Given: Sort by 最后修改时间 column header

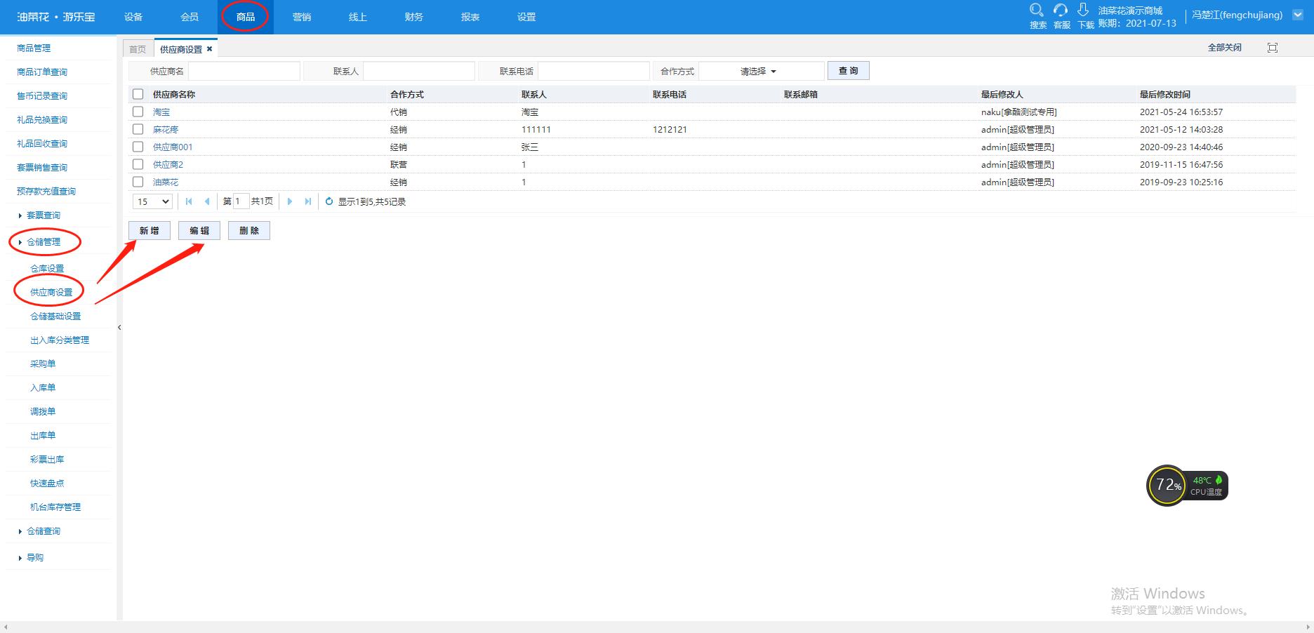Looking at the screenshot, I should tap(1165, 95).
